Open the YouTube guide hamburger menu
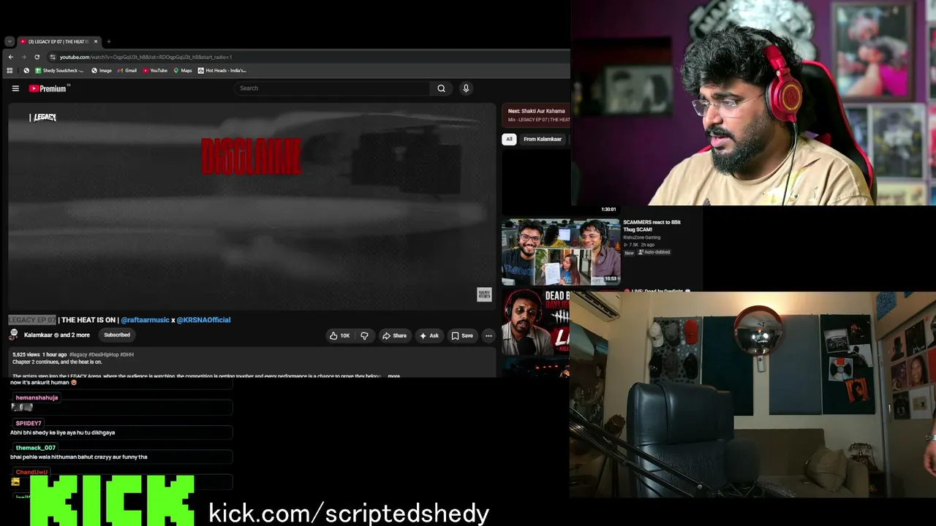The height and width of the screenshot is (526, 936). (x=15, y=88)
